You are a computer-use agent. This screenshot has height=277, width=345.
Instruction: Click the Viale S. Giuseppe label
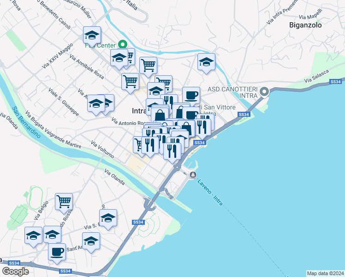pyautogui.click(x=64, y=102)
